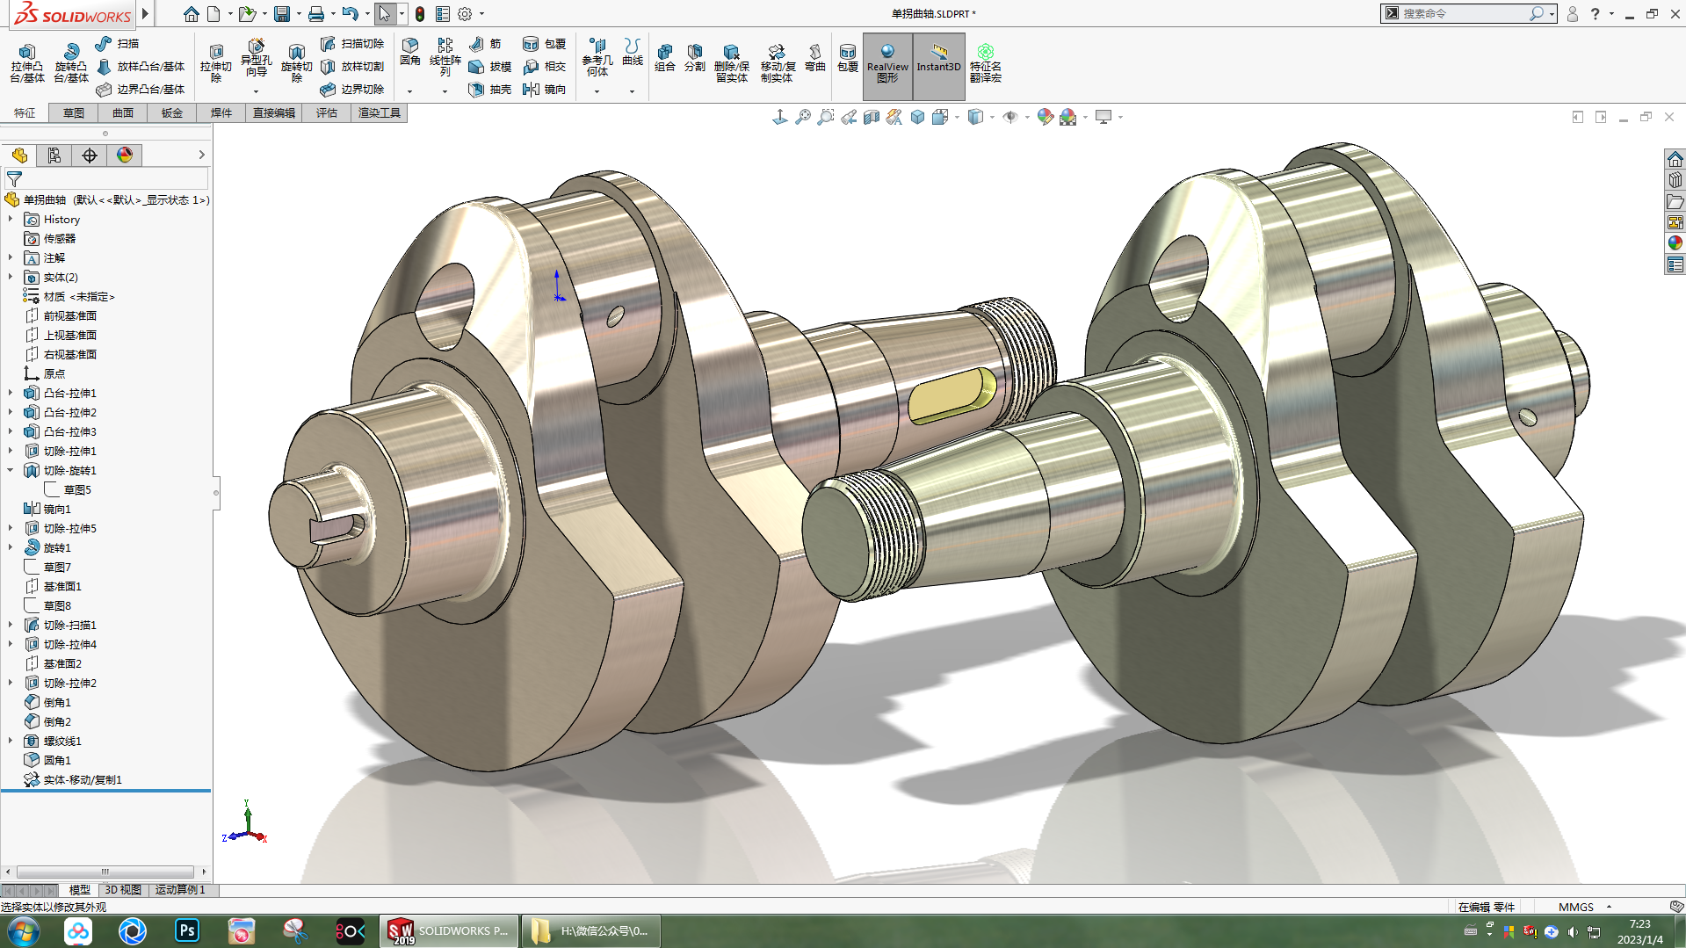
Task: Select the Rib 筋 tool
Action: pyautogui.click(x=485, y=43)
